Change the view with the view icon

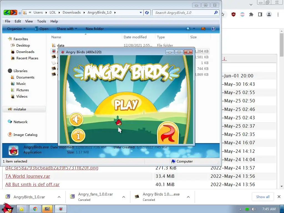[188, 29]
